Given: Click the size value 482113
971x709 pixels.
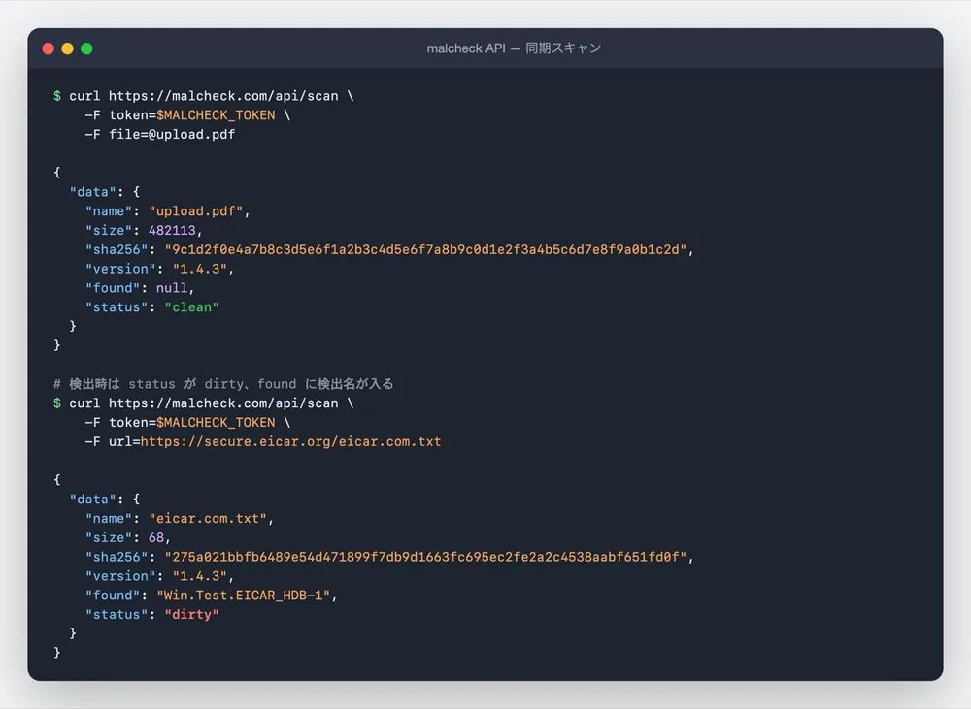Looking at the screenshot, I should coord(172,230).
